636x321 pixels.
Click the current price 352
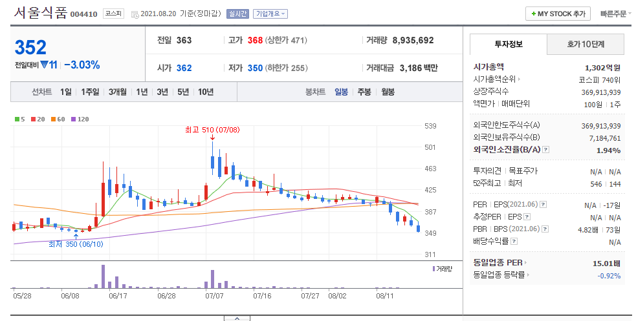point(30,47)
